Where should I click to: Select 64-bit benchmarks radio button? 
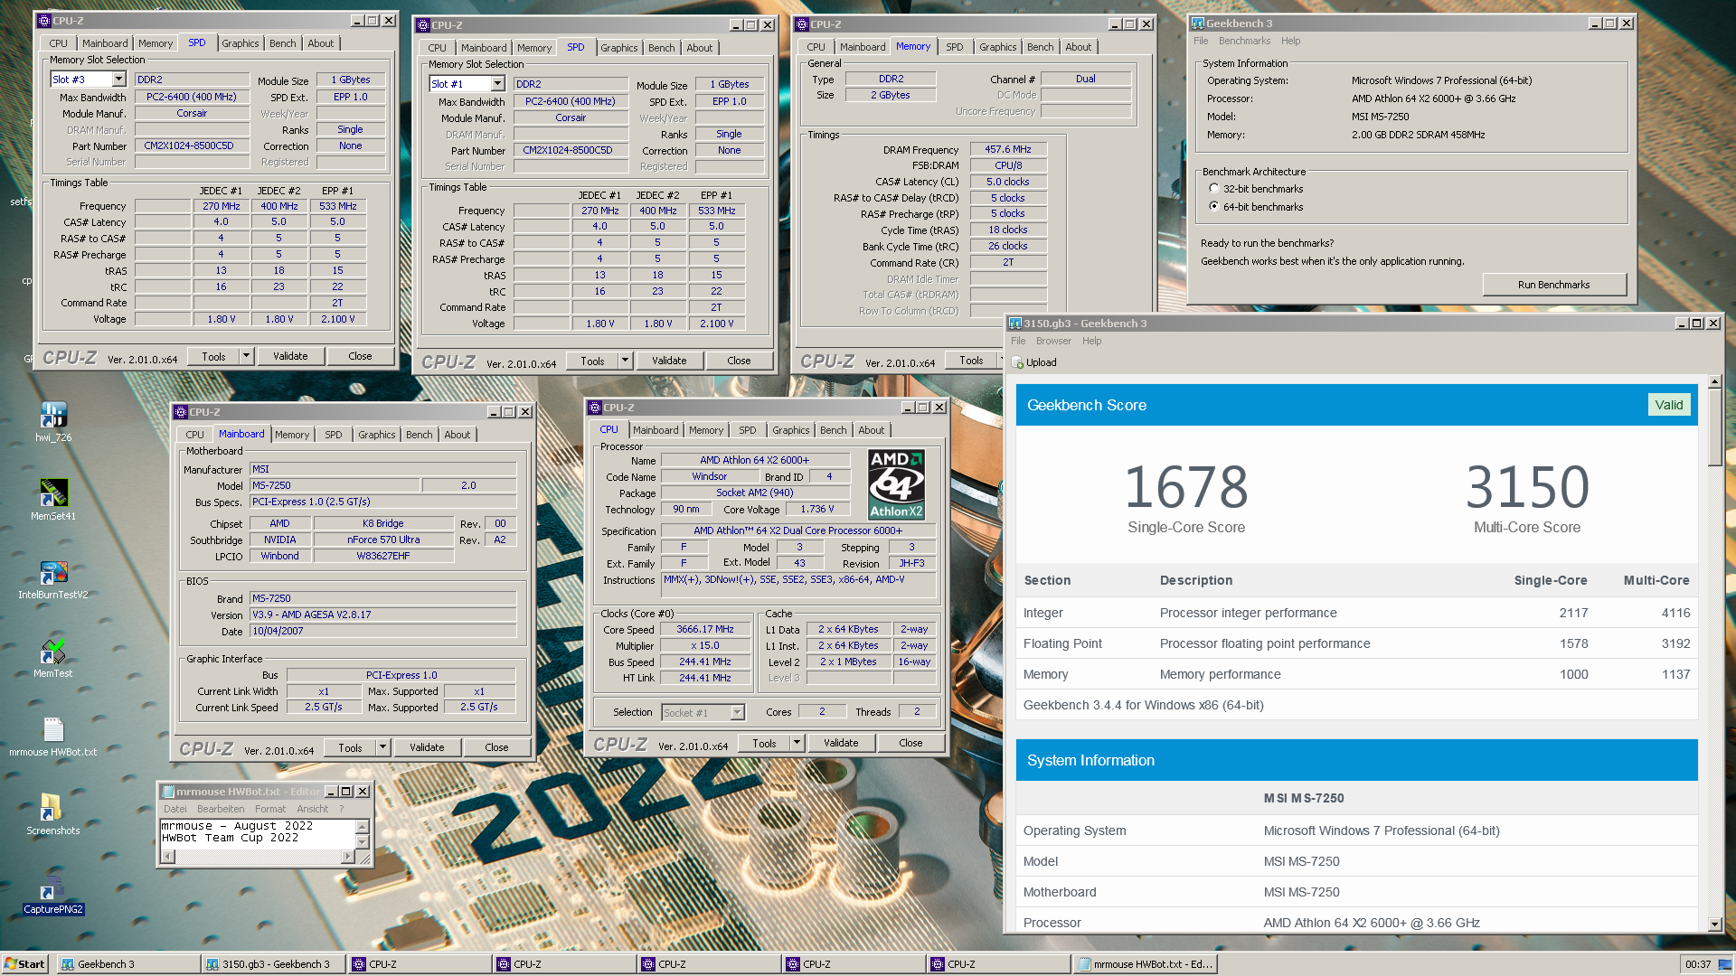(1214, 207)
